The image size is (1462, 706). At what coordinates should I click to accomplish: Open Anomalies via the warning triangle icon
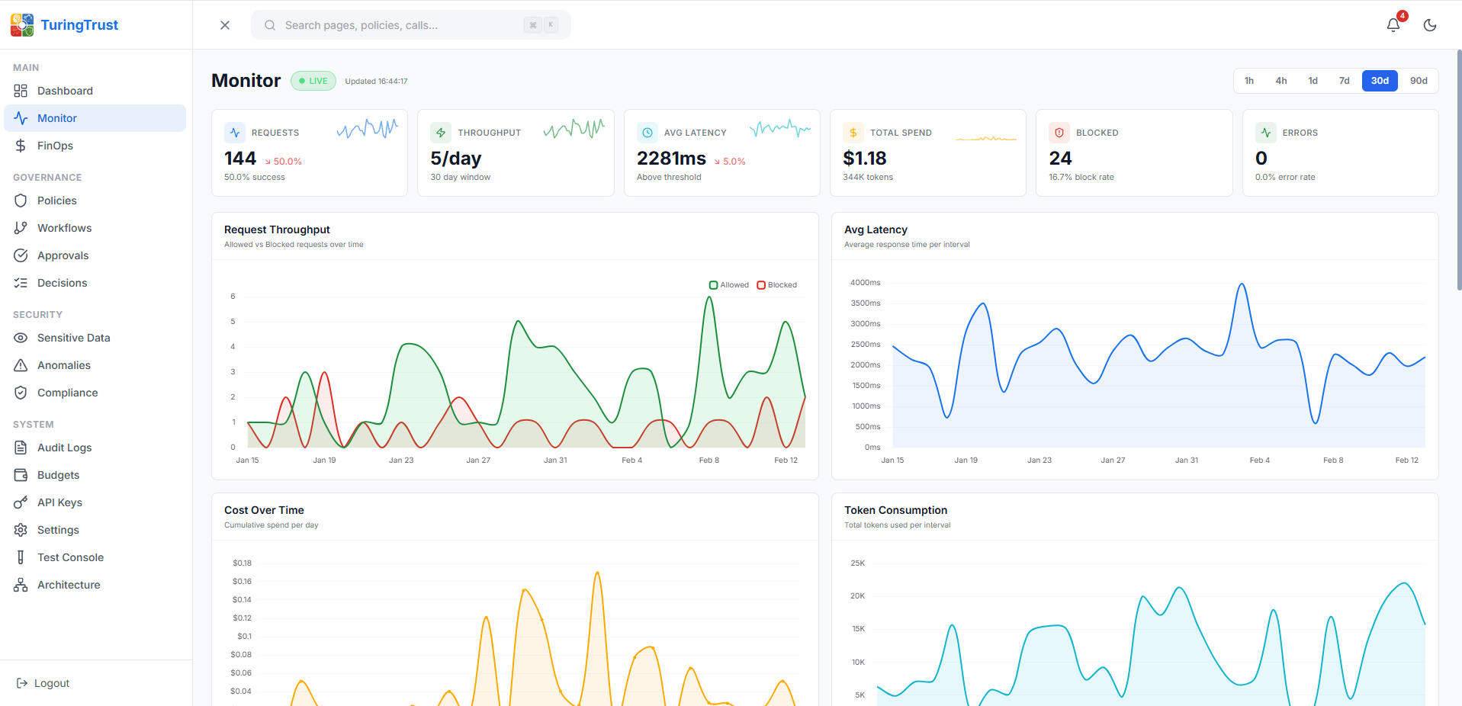(x=21, y=364)
